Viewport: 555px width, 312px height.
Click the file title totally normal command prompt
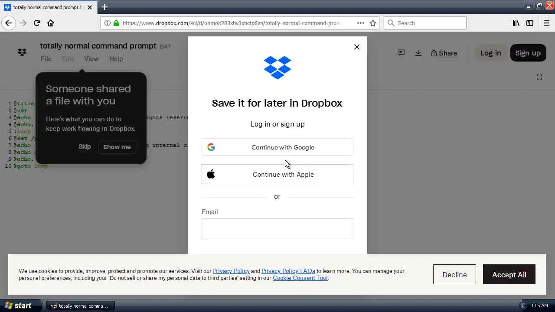[x=98, y=45]
